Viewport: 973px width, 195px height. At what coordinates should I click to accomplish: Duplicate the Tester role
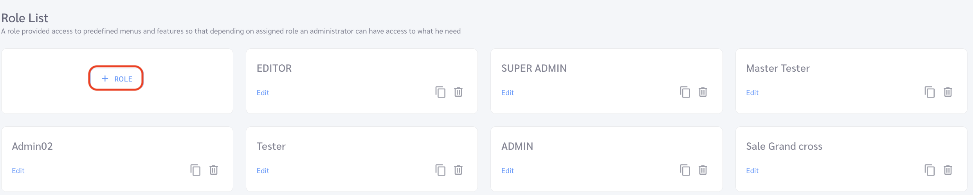tap(440, 170)
